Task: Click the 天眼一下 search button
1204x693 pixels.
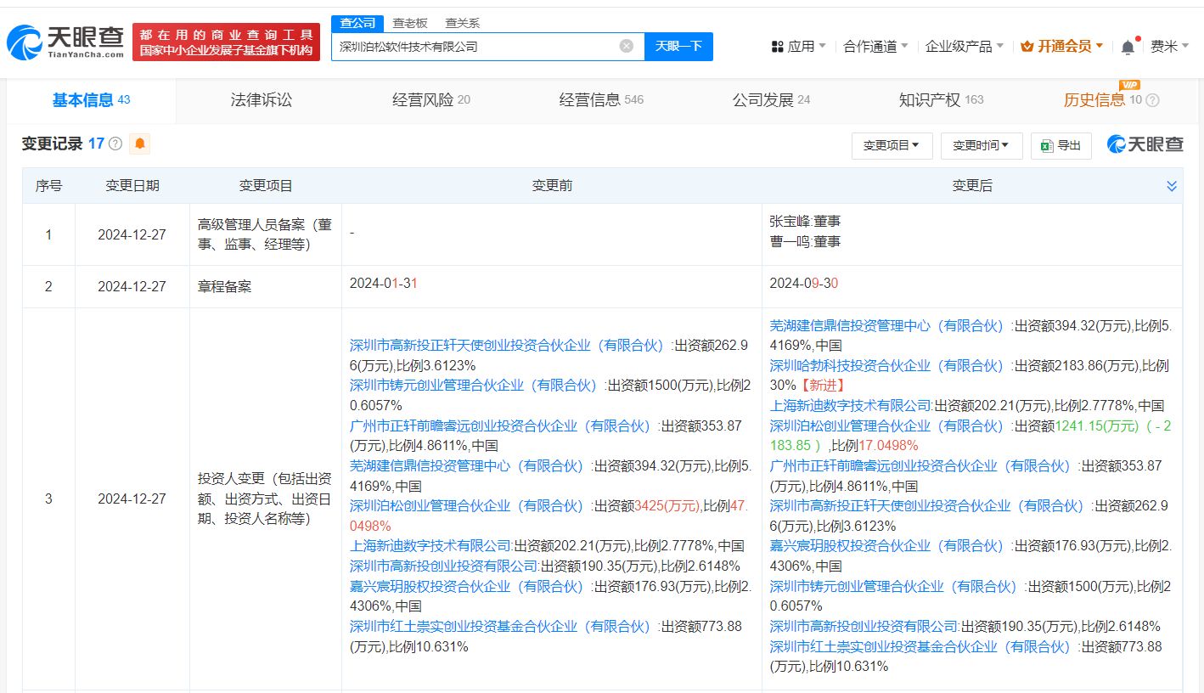Action: [678, 46]
